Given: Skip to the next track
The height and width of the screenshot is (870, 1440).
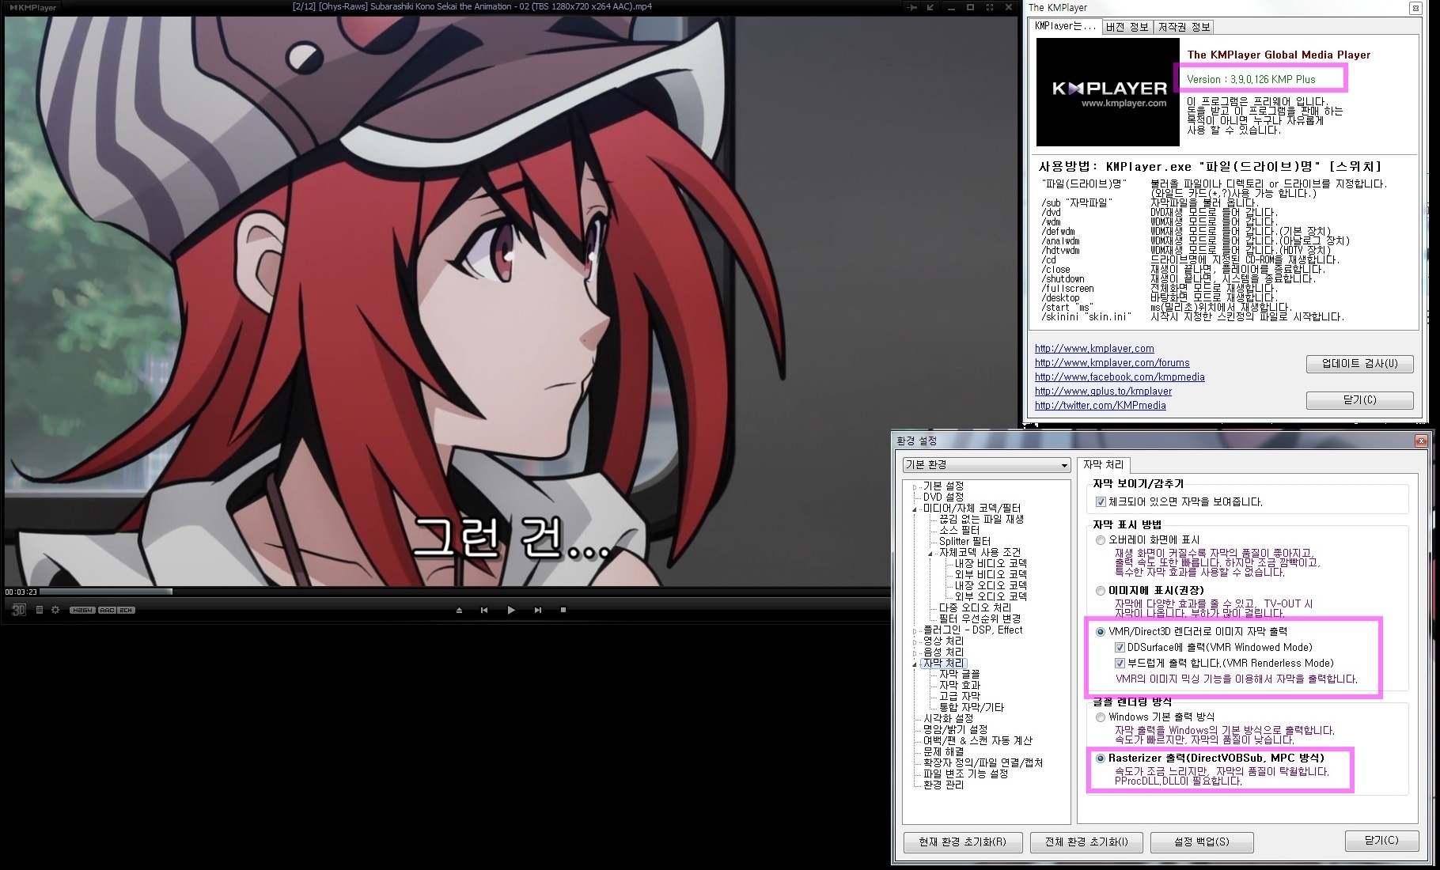Looking at the screenshot, I should tap(538, 610).
